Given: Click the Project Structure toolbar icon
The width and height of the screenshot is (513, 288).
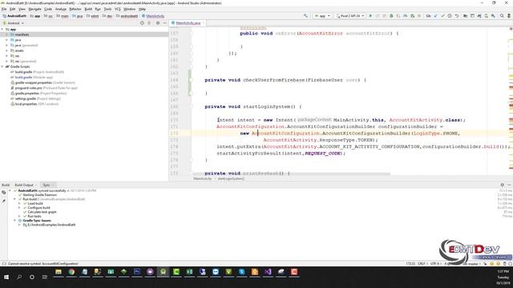Looking at the screenshot, I should pyautogui.click(x=465, y=16).
